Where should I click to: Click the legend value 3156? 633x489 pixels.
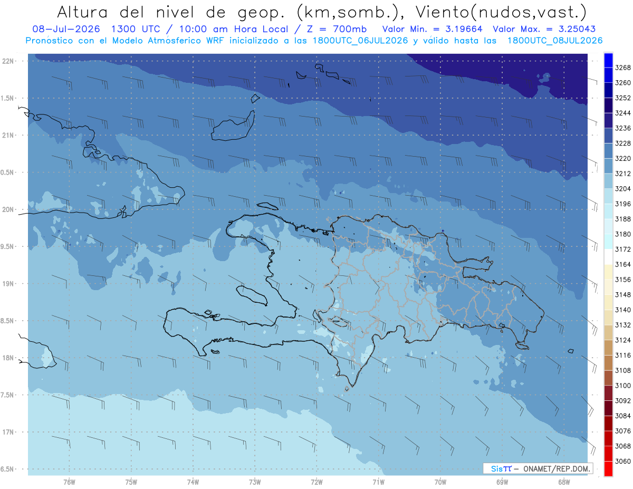[623, 280]
